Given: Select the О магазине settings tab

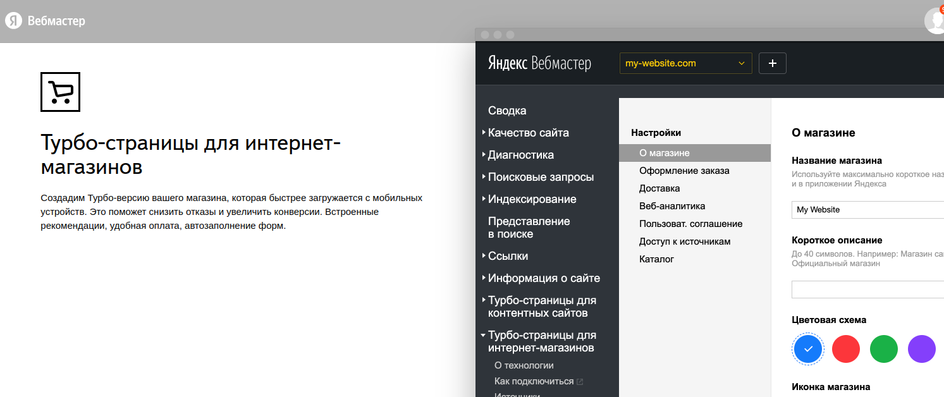Looking at the screenshot, I should pos(695,153).
